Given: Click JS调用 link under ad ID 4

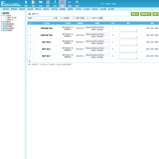Looking at the screenshot, I should (93, 36).
